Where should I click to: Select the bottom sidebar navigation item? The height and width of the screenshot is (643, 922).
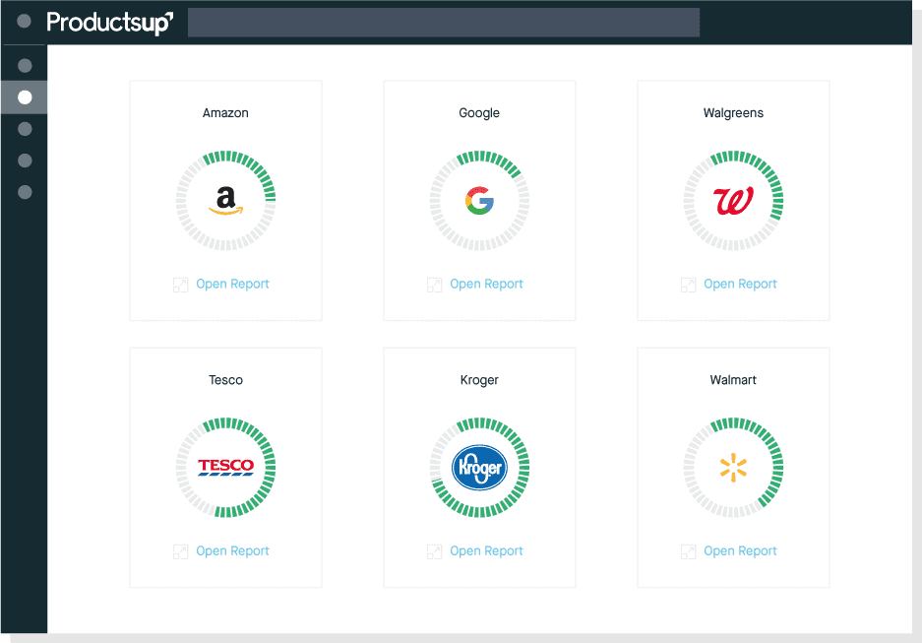coord(25,192)
